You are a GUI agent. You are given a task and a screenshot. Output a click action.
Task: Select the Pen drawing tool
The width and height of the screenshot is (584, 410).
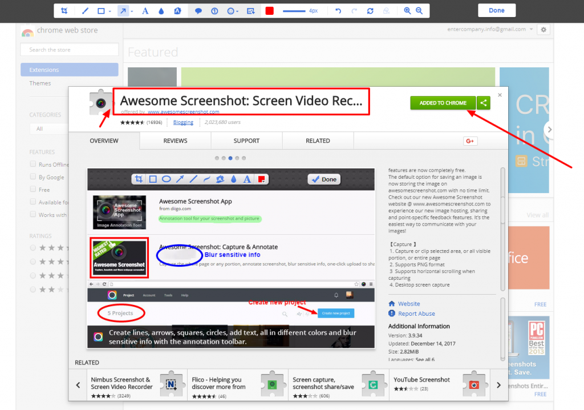click(x=85, y=11)
